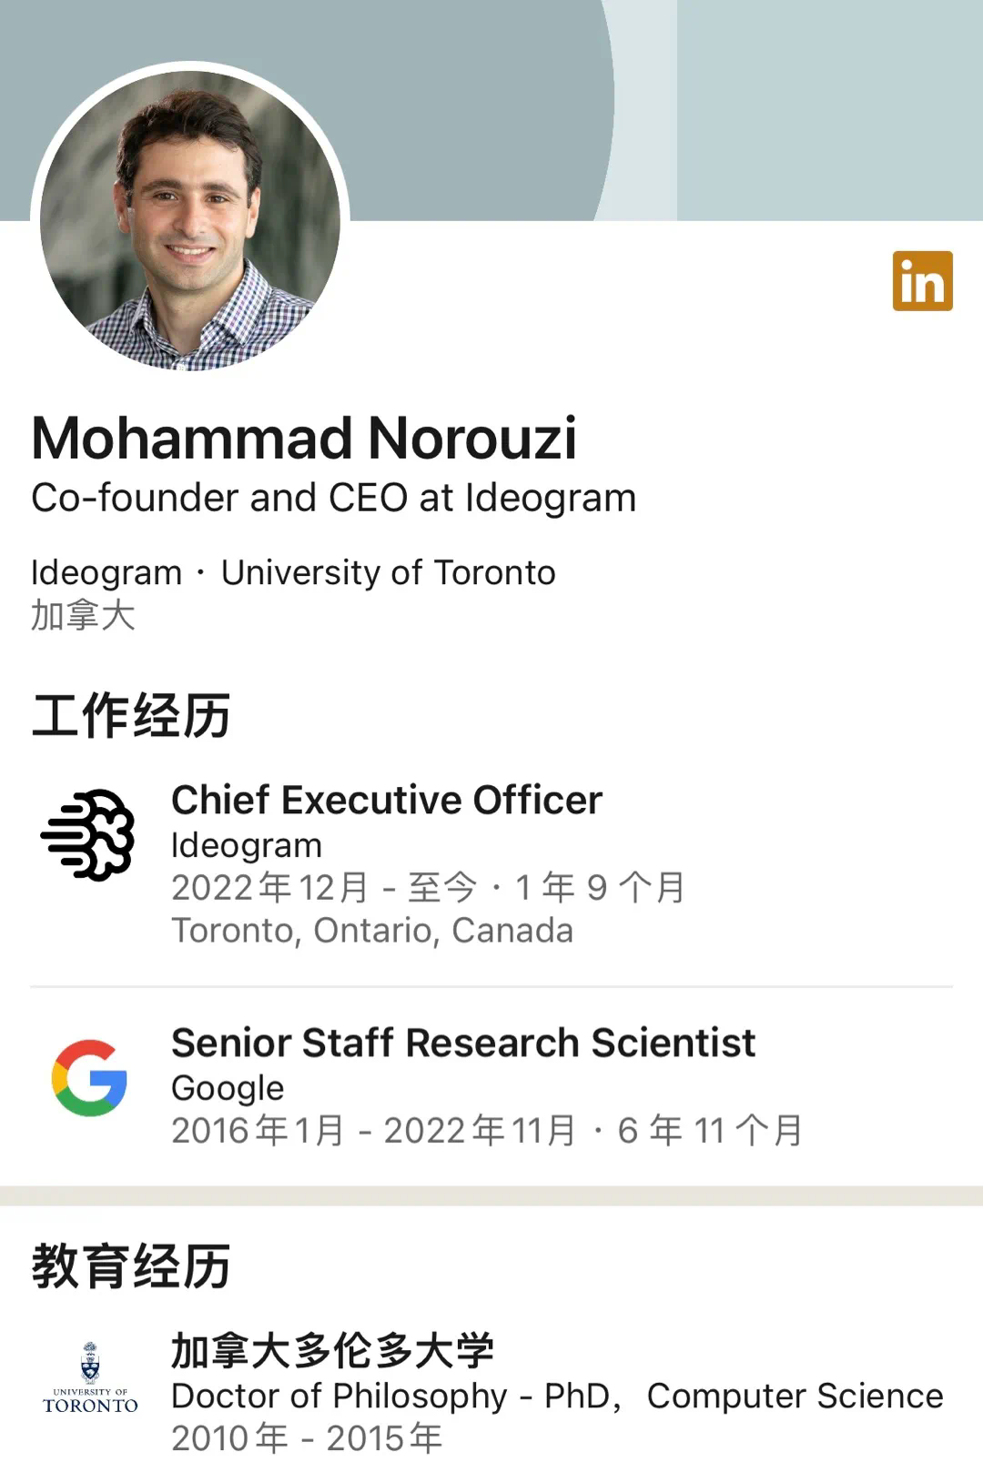Click the 2022年12月 - 至今 date range

tap(324, 887)
